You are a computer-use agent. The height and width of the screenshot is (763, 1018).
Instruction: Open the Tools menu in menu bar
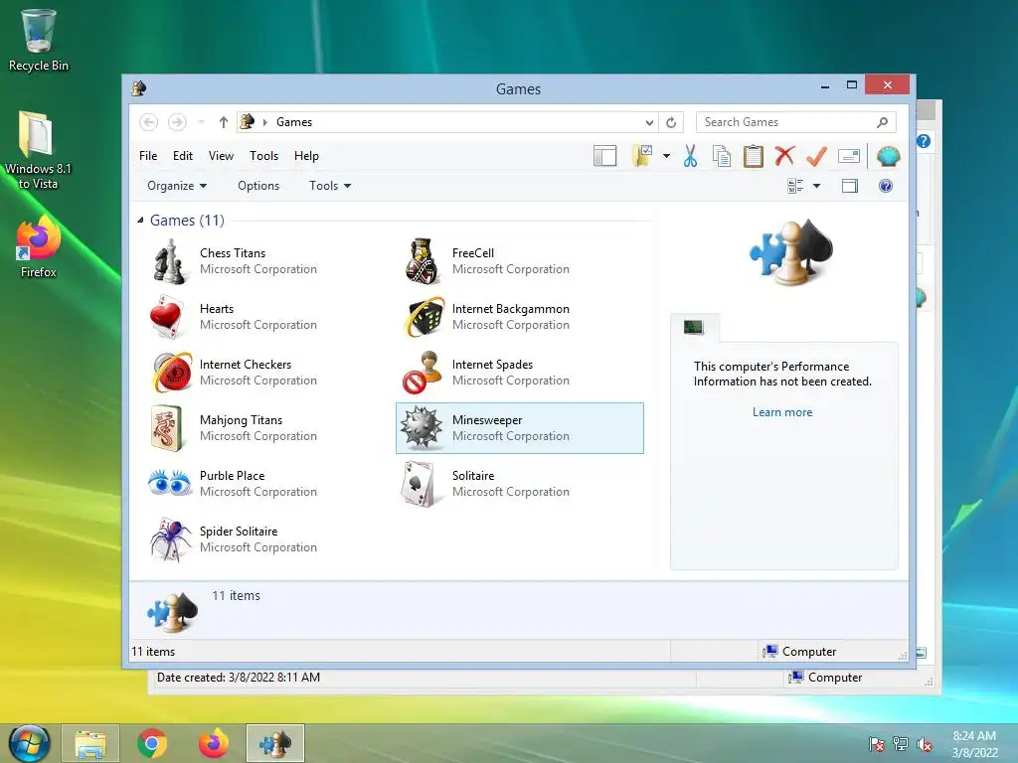pos(263,156)
